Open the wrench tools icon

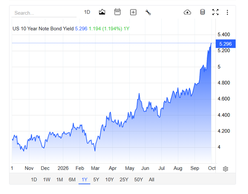coord(148,12)
